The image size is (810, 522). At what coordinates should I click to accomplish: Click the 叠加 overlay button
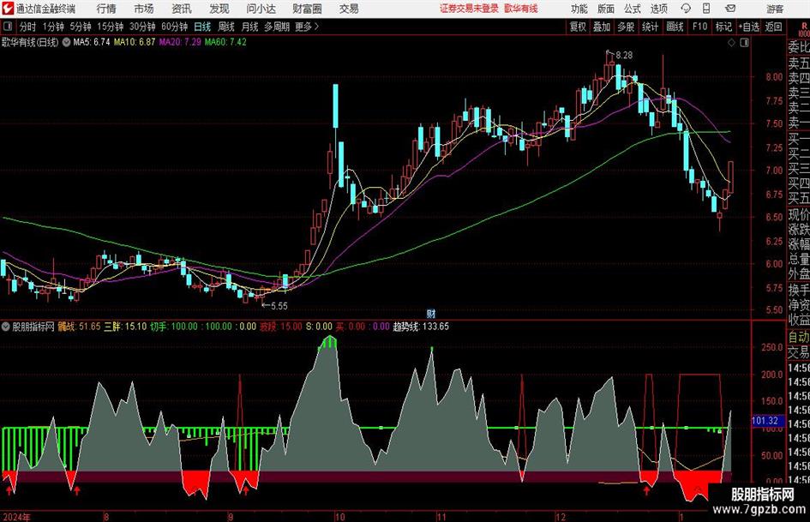tap(602, 27)
